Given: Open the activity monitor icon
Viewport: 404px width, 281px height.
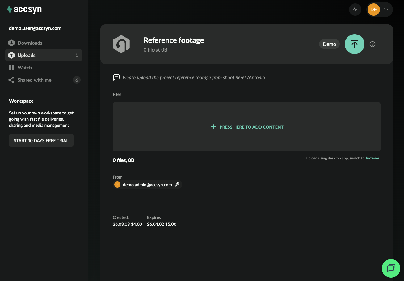Looking at the screenshot, I should (x=355, y=10).
